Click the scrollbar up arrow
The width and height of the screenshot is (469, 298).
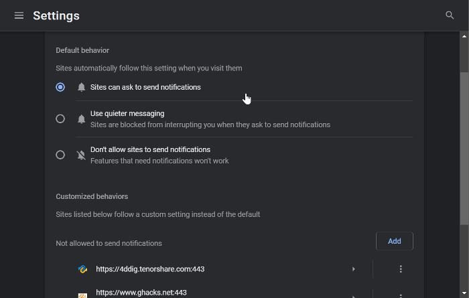click(464, 35)
